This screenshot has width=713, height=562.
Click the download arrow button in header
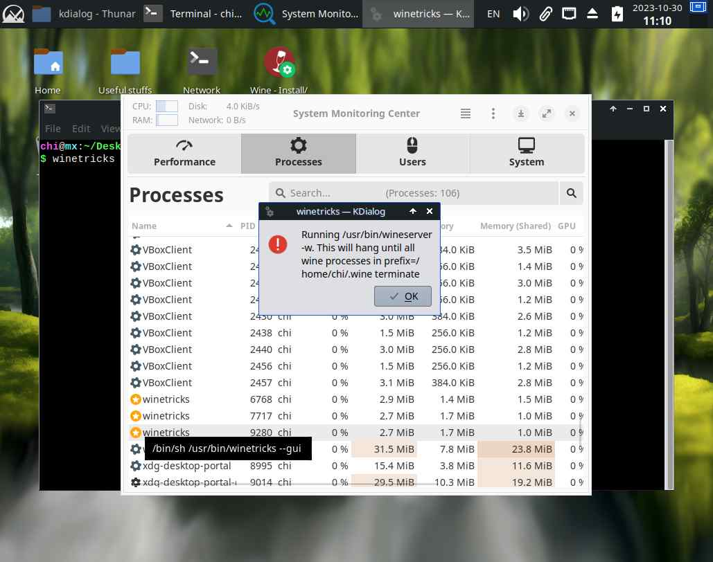[520, 114]
